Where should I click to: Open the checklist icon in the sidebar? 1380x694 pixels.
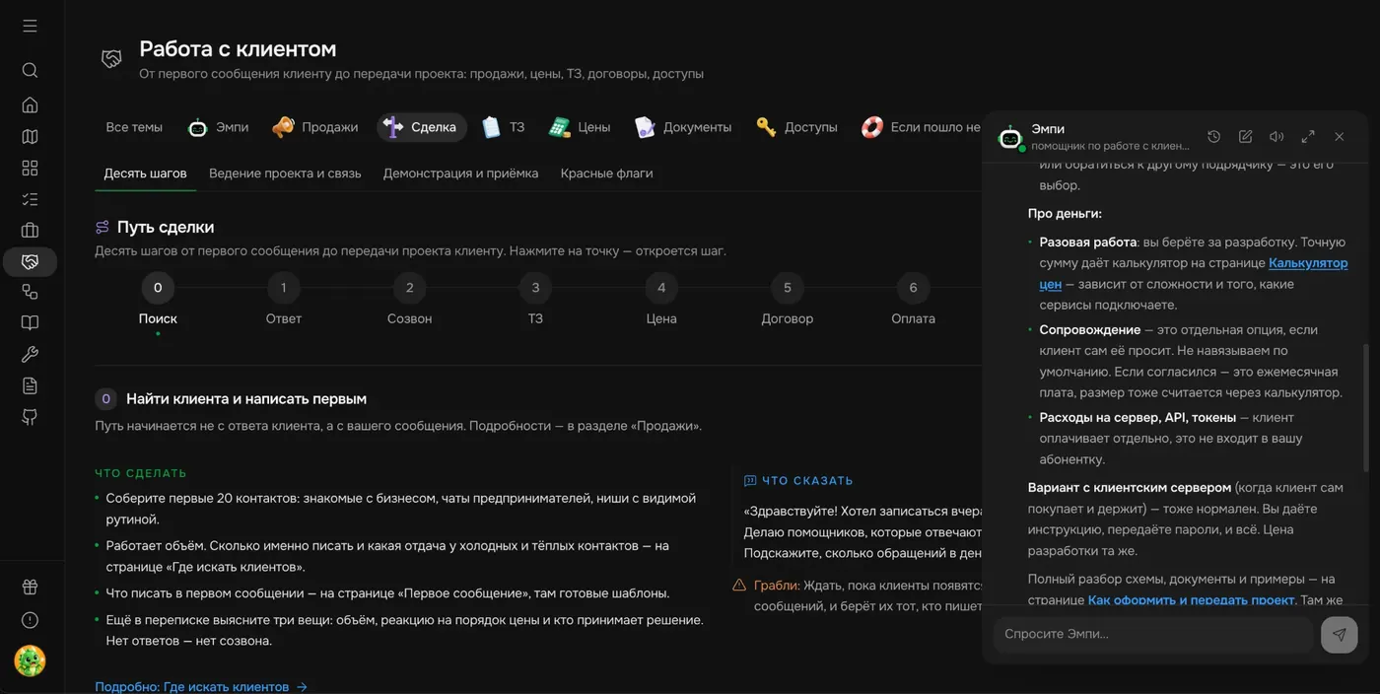tap(30, 199)
